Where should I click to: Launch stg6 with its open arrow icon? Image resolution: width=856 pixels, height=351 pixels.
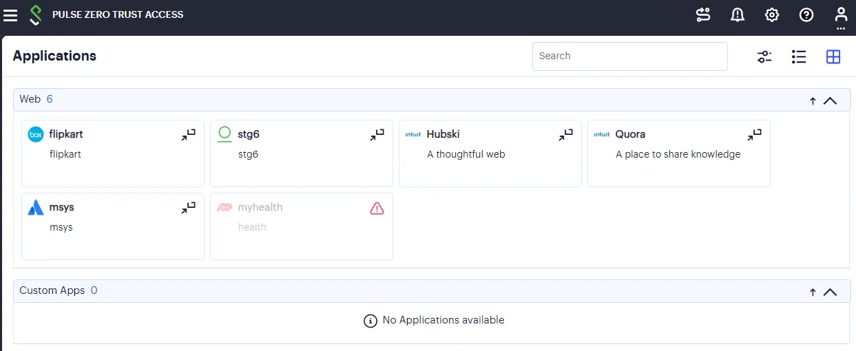pos(377,135)
